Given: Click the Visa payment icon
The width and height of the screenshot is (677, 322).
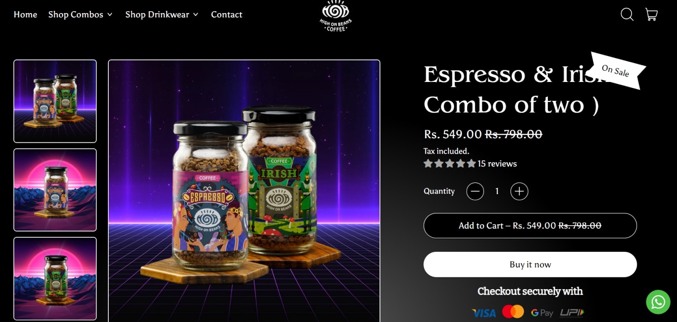Looking at the screenshot, I should tap(483, 313).
